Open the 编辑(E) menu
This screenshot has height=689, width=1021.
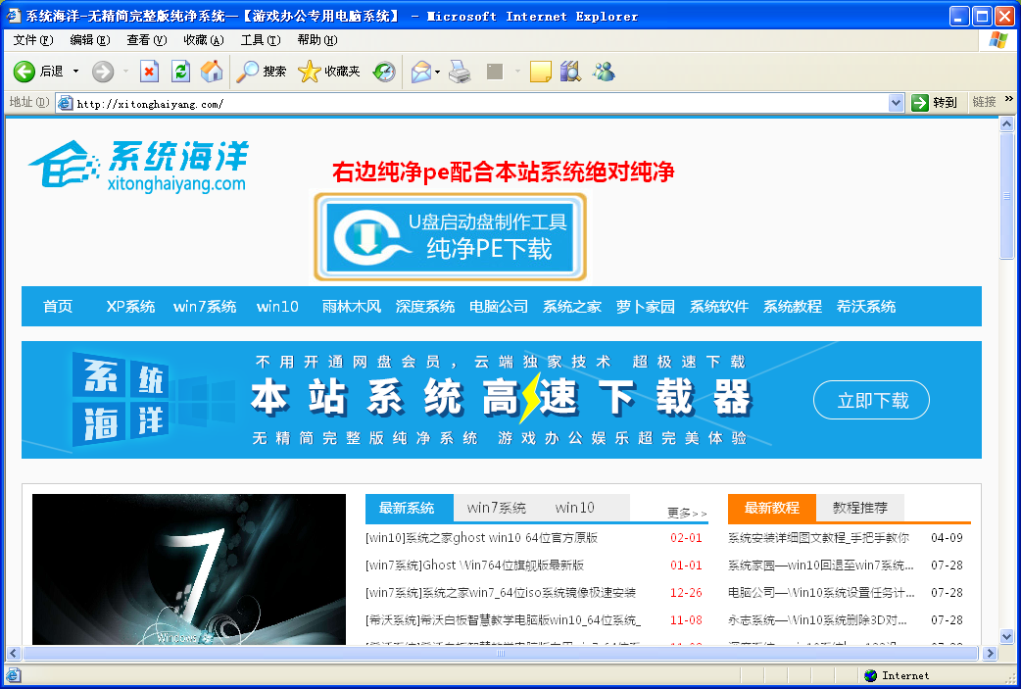[90, 40]
